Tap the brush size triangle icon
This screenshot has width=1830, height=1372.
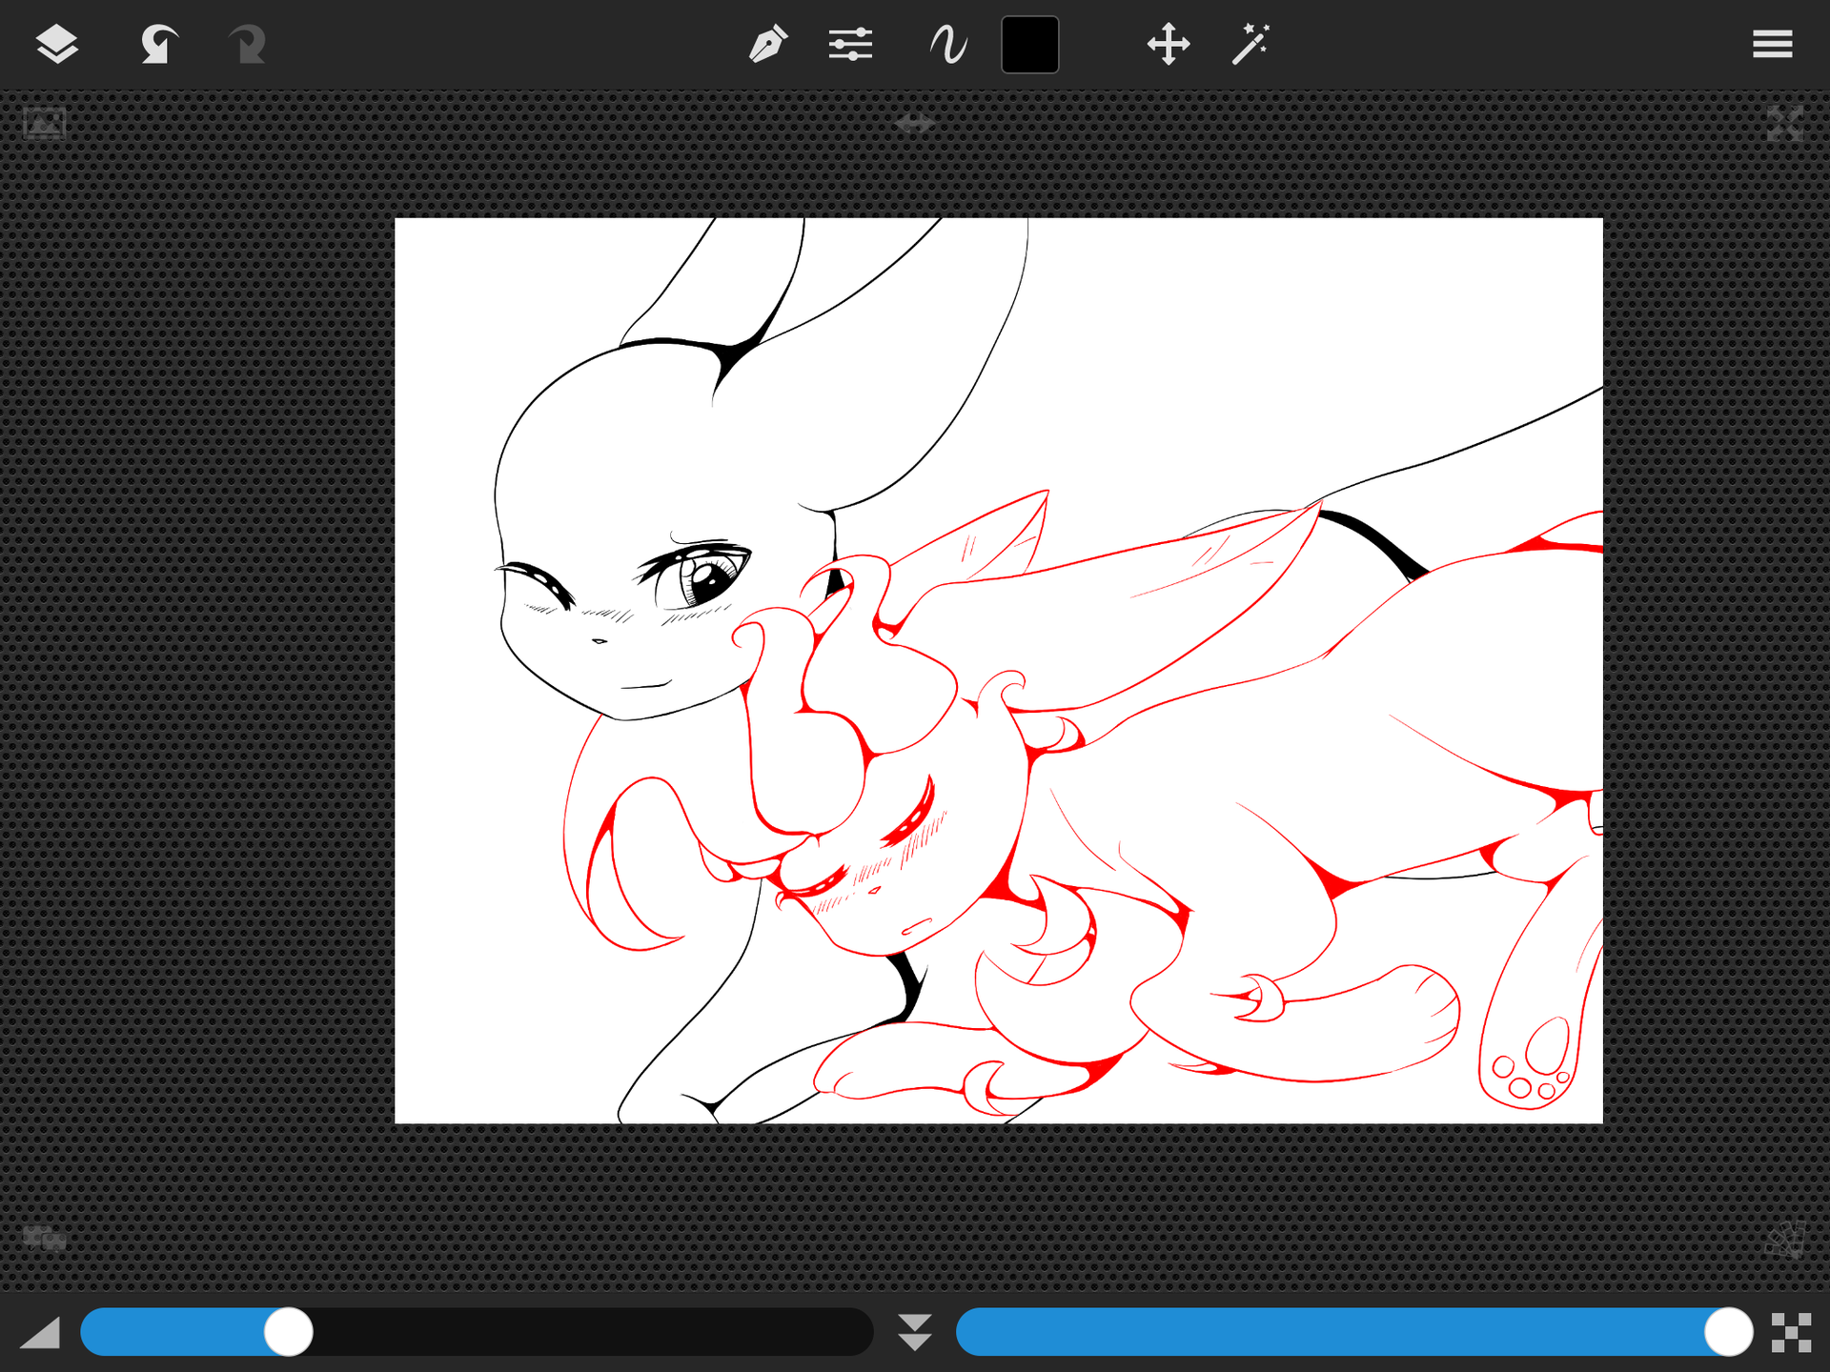[x=40, y=1332]
